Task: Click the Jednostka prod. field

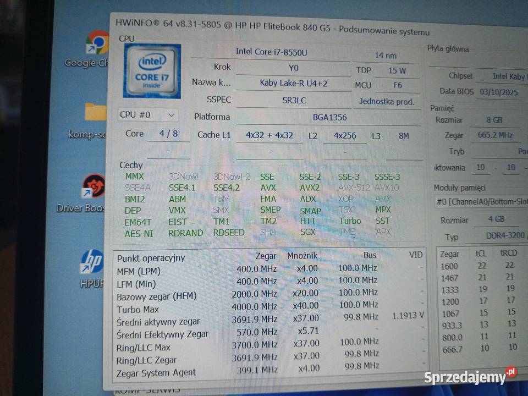Action: pyautogui.click(x=387, y=102)
